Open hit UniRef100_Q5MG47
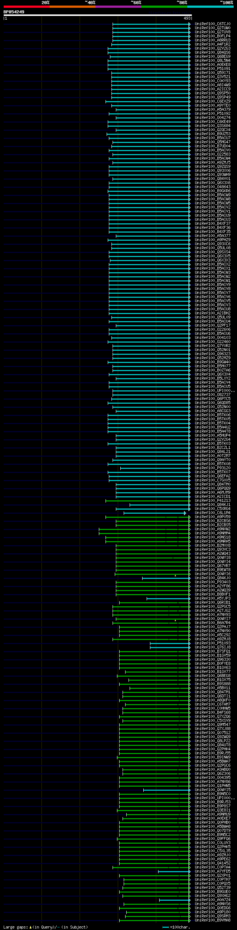The height and width of the screenshot is (930, 237). [x=213, y=142]
